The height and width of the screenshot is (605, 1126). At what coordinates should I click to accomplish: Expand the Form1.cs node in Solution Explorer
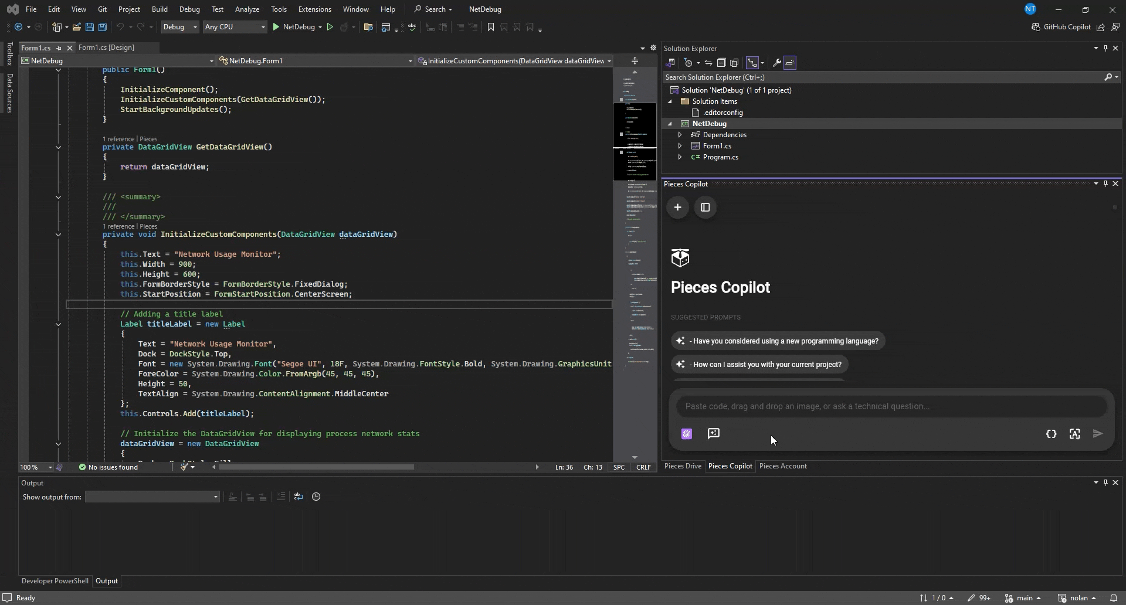click(x=680, y=146)
